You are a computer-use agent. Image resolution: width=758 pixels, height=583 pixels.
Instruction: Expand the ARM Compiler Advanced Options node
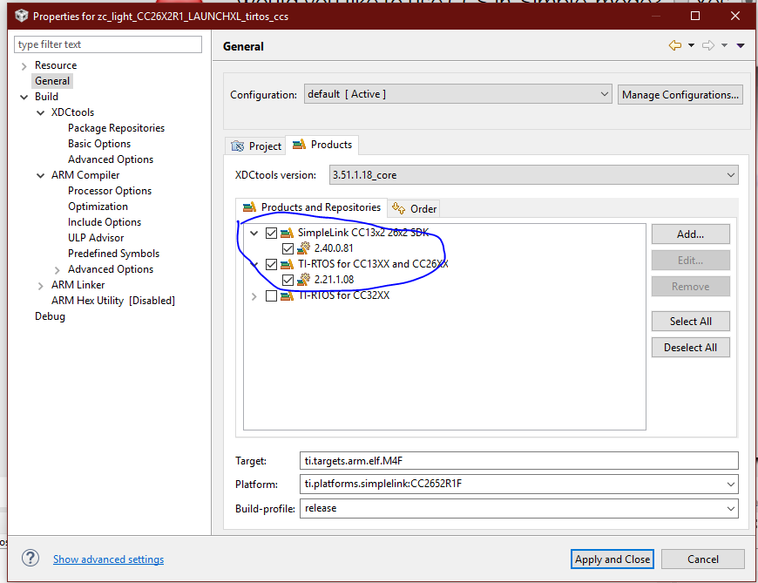point(57,270)
